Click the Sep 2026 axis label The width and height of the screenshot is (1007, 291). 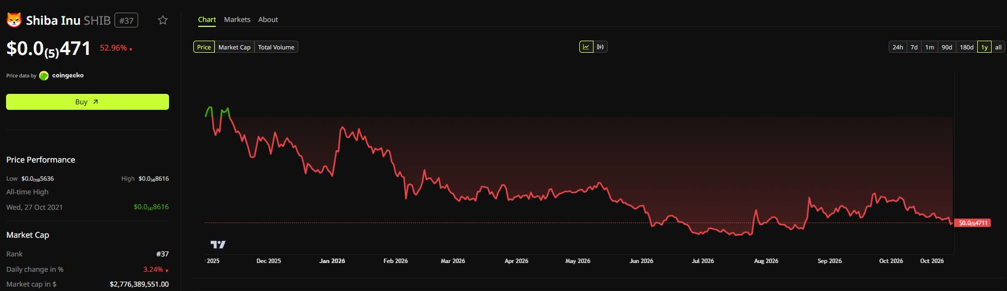(830, 261)
